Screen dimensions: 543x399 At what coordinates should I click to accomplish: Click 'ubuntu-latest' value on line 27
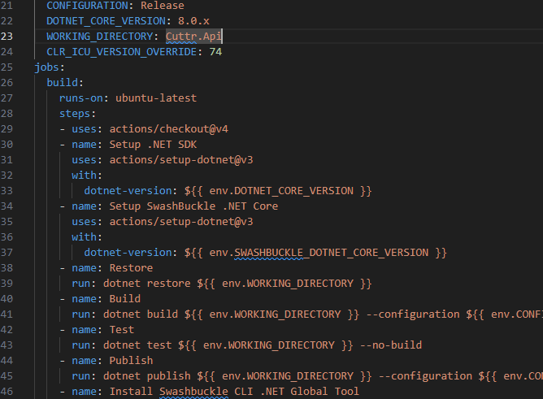point(156,98)
